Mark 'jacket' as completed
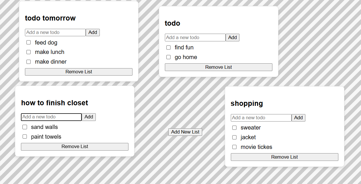The height and width of the screenshot is (184, 361). [x=235, y=138]
